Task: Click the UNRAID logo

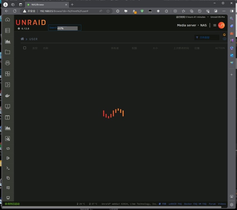Action: 31,22
